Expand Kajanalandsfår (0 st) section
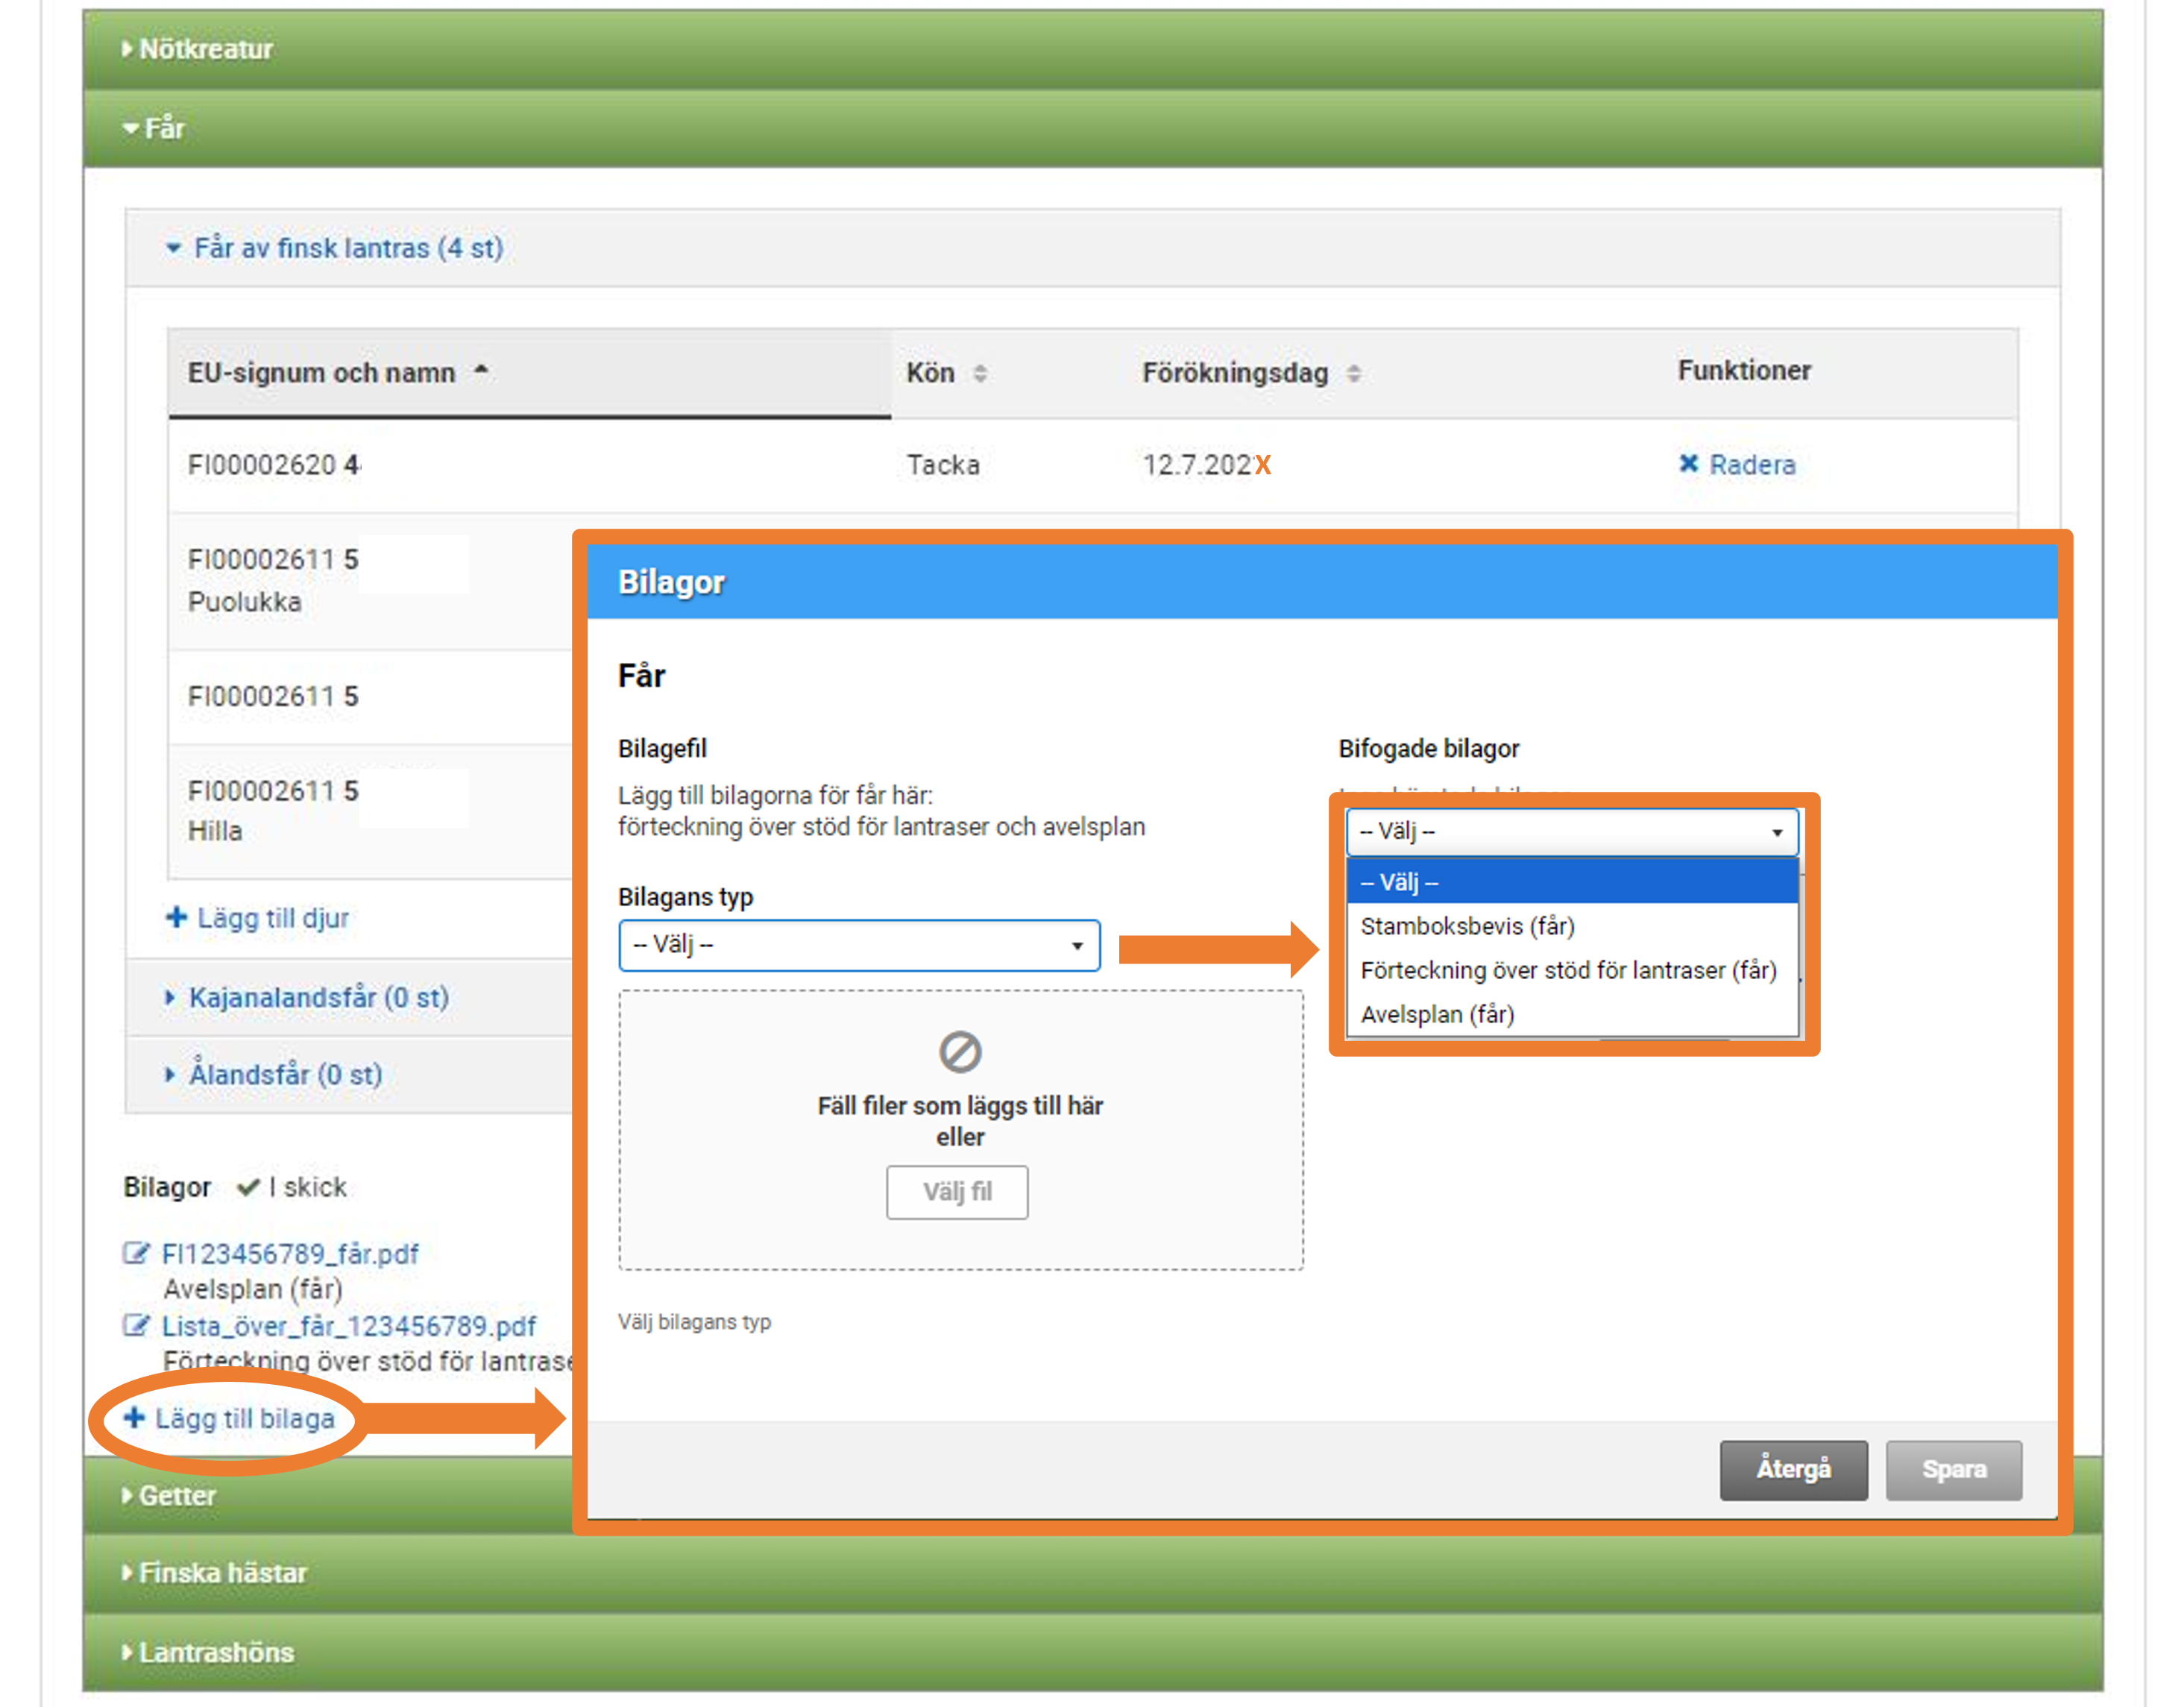Image resolution: width=2184 pixels, height=1707 pixels. (318, 997)
